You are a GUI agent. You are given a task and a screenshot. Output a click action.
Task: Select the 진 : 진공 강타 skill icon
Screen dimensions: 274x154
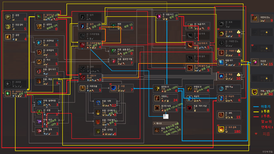coord(8,27)
